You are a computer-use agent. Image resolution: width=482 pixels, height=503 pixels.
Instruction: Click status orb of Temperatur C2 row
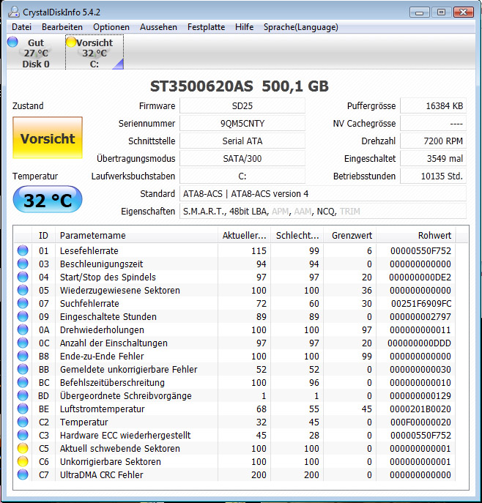click(x=23, y=422)
